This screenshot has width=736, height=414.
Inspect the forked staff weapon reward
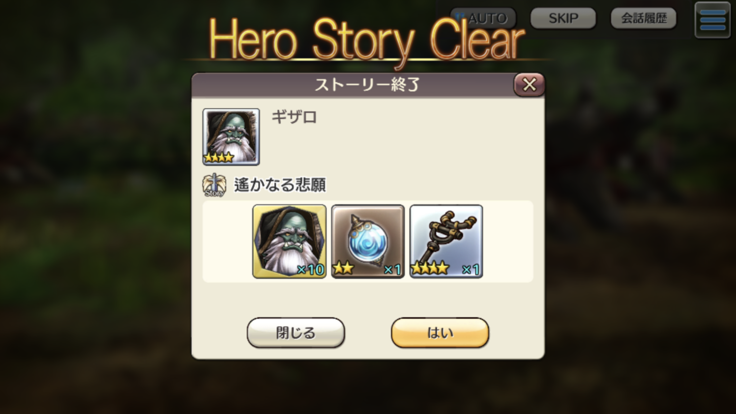tap(446, 242)
